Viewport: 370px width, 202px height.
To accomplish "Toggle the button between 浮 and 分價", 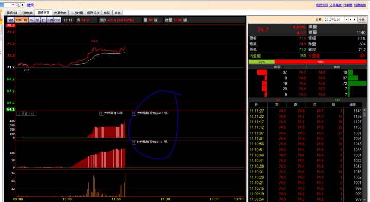I will pos(43,20).
